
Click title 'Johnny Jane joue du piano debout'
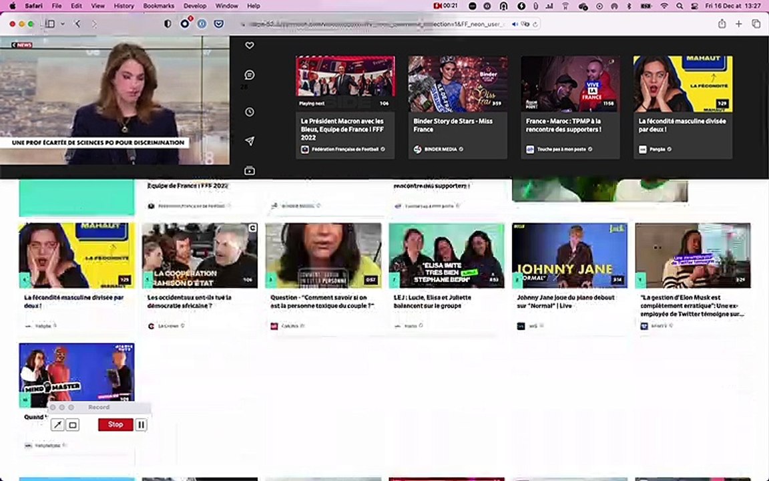pyautogui.click(x=565, y=301)
